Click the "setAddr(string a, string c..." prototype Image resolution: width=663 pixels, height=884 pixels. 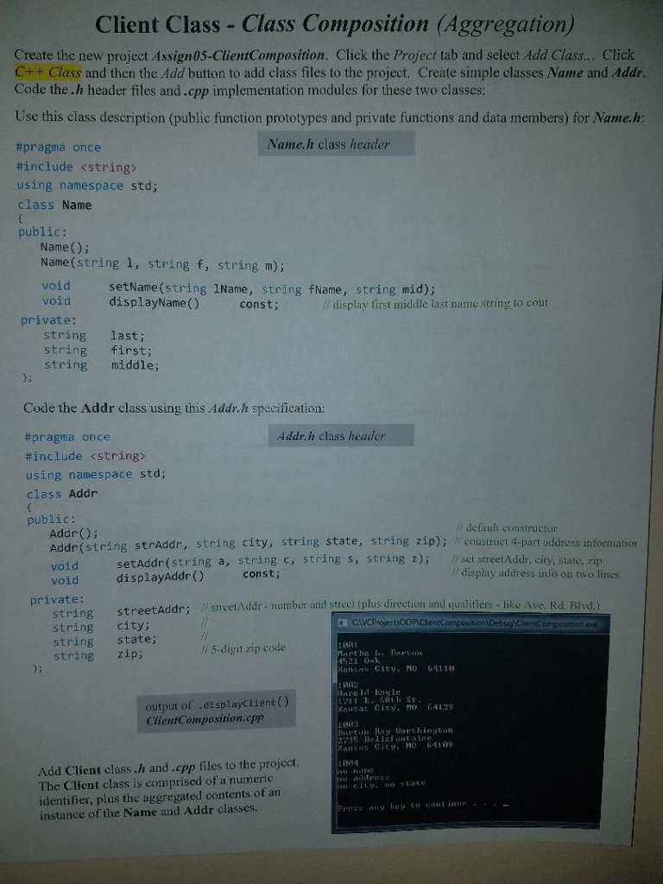coord(274,560)
